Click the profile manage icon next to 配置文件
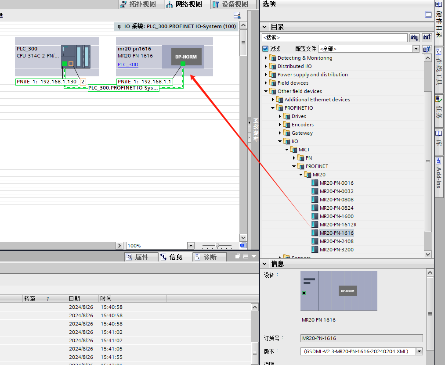The image size is (445, 365). 427,49
